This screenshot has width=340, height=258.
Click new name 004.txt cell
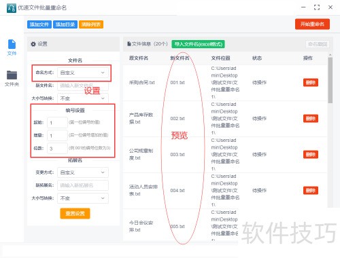click(177, 190)
